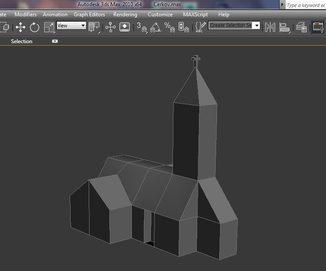The image size is (326, 271).
Task: Open Edit Named Selection Sets
Action: 200,27
